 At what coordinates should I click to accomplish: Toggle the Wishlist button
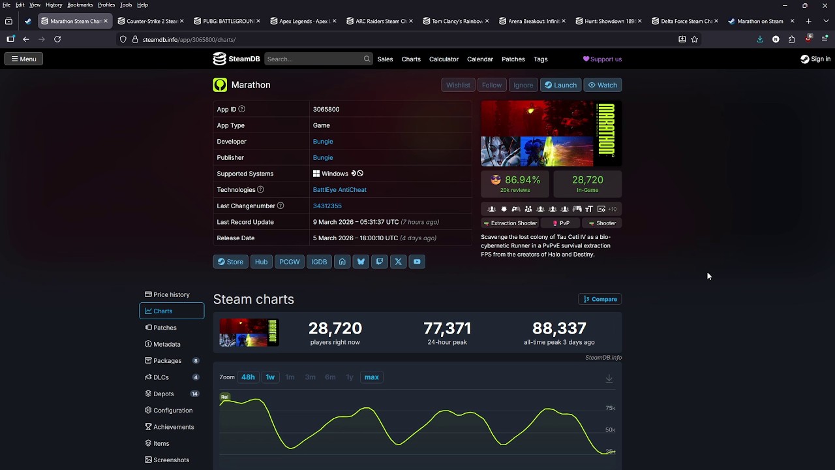(x=458, y=85)
